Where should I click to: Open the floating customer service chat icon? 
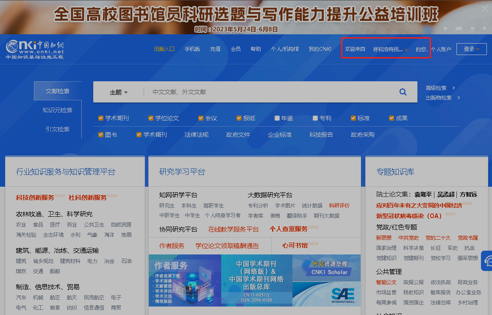coord(487,260)
